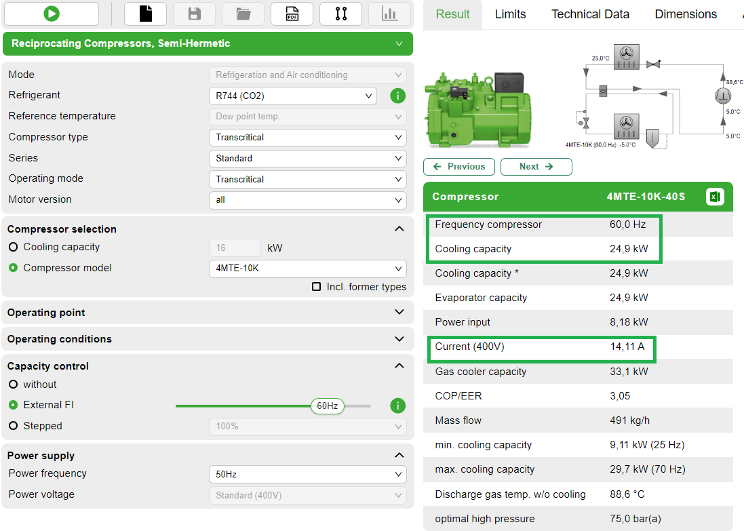Click the bar chart icon in the toolbar

(389, 14)
